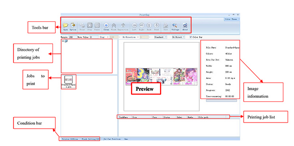Open the Color Theme menu
This screenshot has height=146, width=294.
(x=232, y=19)
